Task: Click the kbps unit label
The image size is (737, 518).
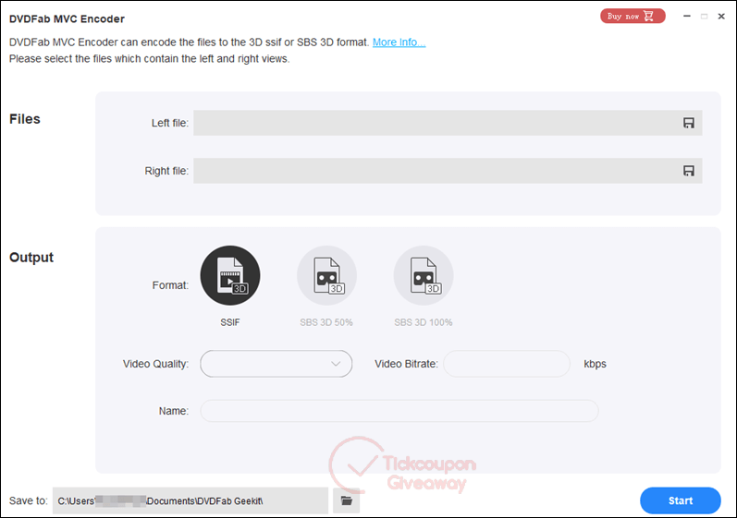Action: pyautogui.click(x=595, y=364)
